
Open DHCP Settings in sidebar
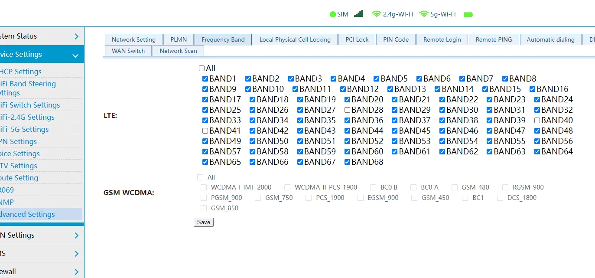[21, 72]
